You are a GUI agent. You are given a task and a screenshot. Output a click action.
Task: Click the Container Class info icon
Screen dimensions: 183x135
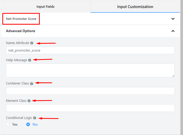31,84
